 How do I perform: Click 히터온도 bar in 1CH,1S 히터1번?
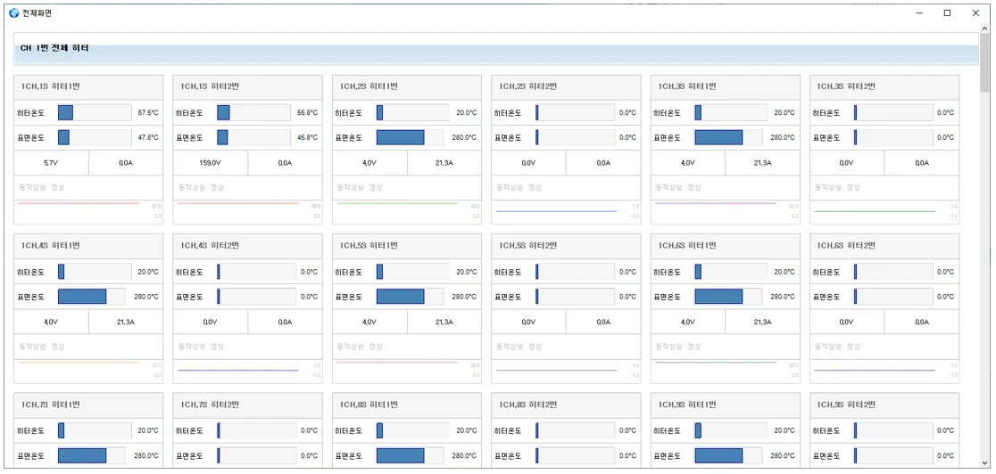pyautogui.click(x=95, y=113)
